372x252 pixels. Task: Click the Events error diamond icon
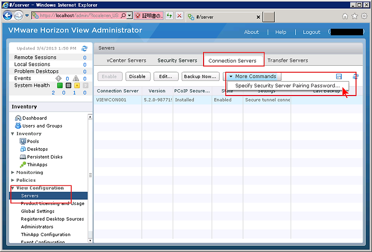(58, 78)
